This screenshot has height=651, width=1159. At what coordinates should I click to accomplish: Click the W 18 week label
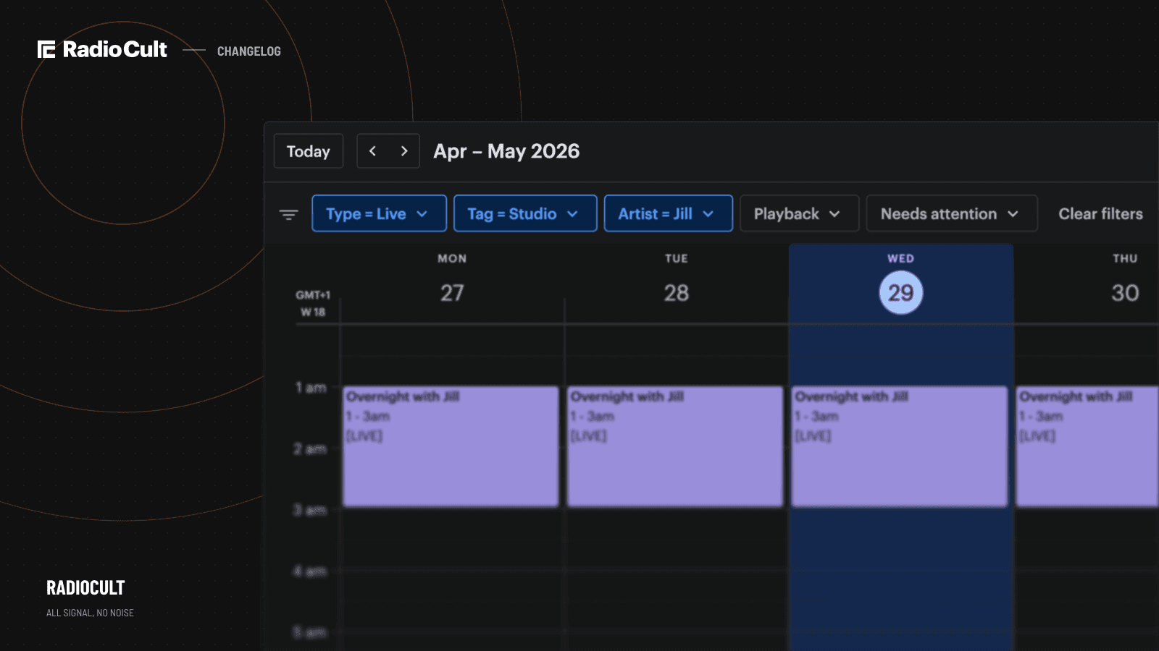click(x=313, y=312)
